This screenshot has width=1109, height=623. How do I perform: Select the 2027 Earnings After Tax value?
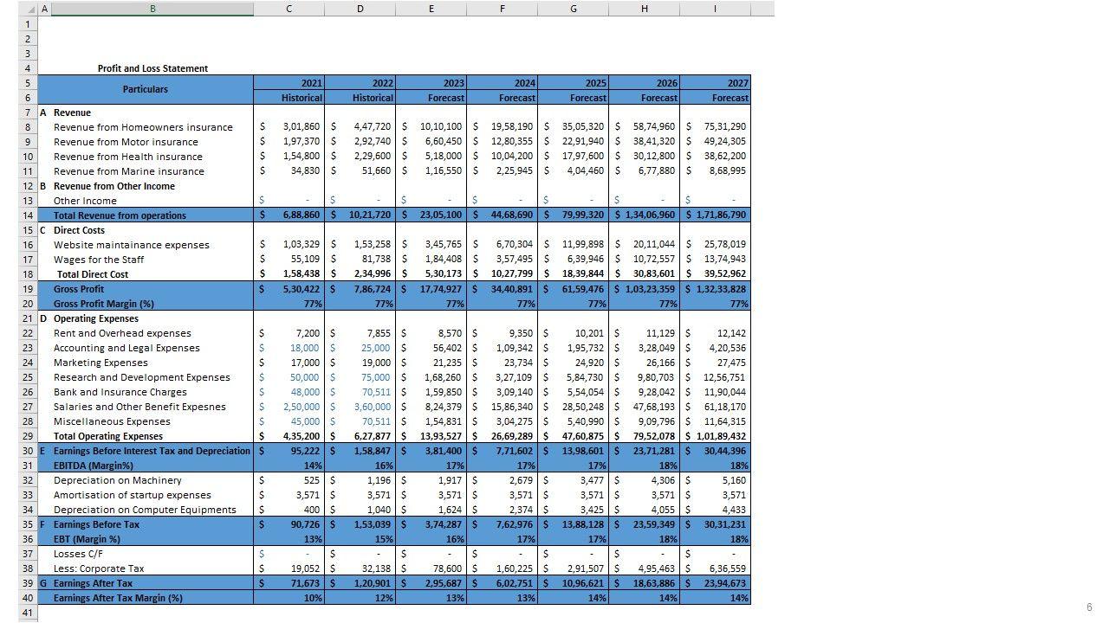click(x=716, y=583)
